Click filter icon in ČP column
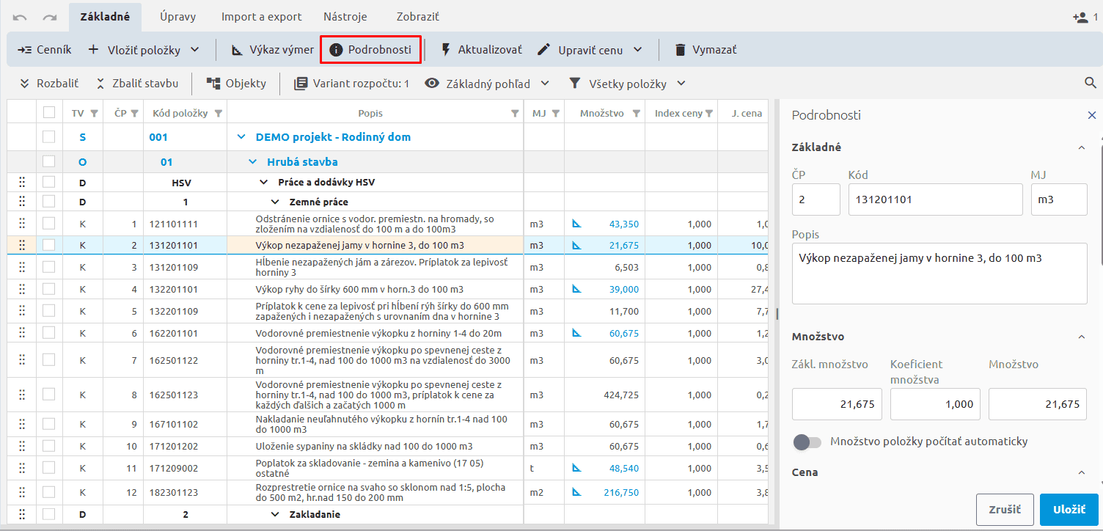 134,113
